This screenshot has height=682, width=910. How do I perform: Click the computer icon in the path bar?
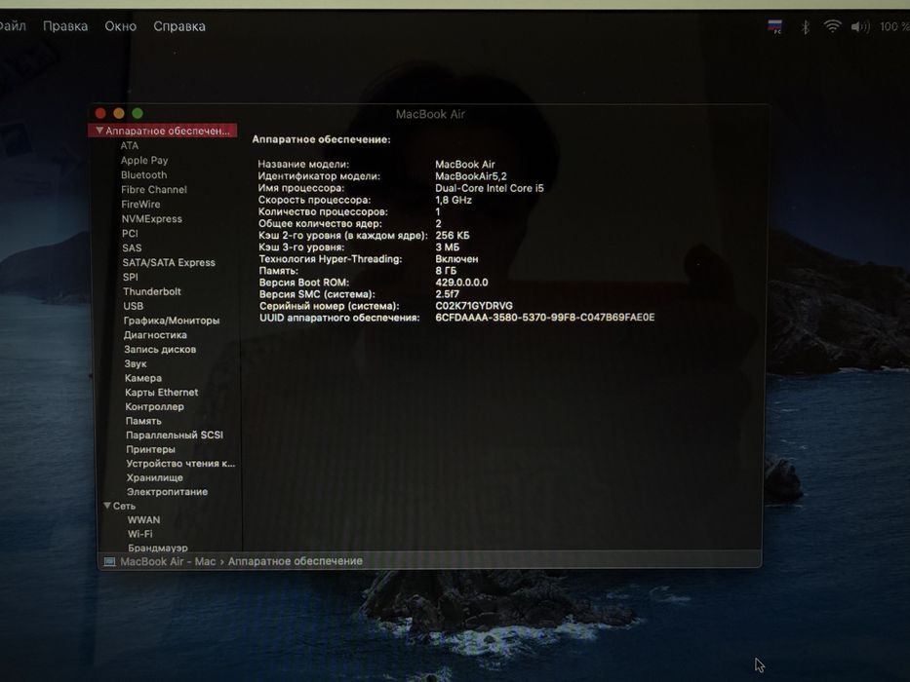coord(109,561)
